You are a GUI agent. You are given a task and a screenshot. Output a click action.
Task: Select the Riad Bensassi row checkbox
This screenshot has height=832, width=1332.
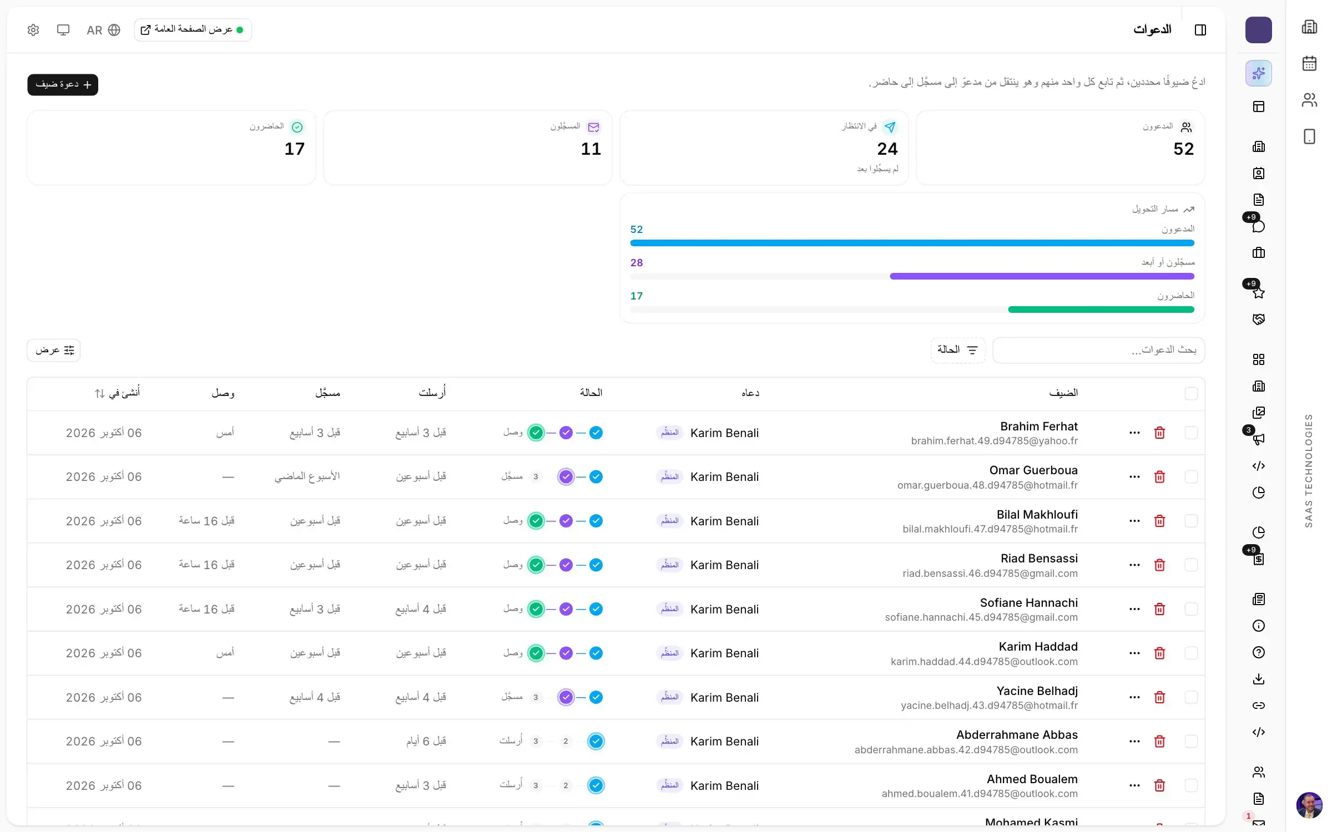click(x=1191, y=565)
